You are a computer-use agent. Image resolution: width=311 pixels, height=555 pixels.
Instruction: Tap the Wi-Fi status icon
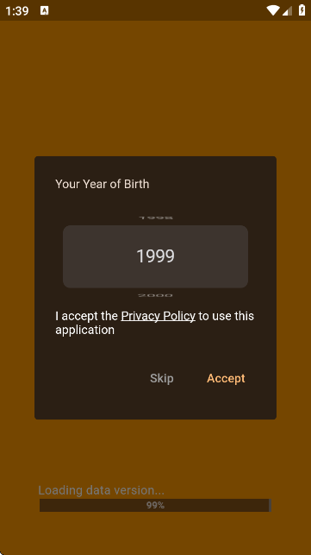(x=273, y=10)
